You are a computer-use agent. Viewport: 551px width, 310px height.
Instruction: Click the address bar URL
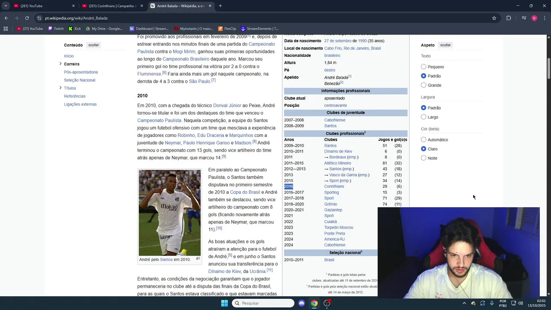(76, 18)
